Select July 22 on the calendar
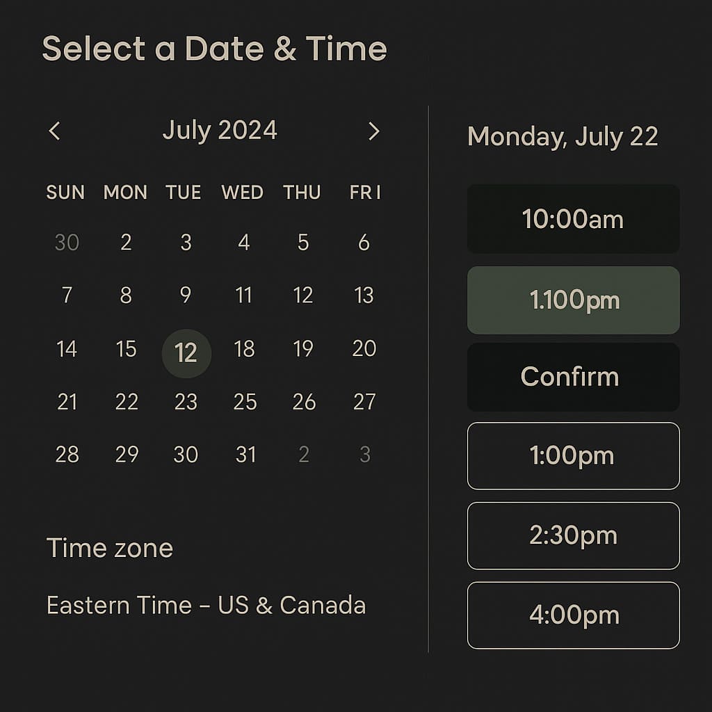The width and height of the screenshot is (712, 712). 127,402
